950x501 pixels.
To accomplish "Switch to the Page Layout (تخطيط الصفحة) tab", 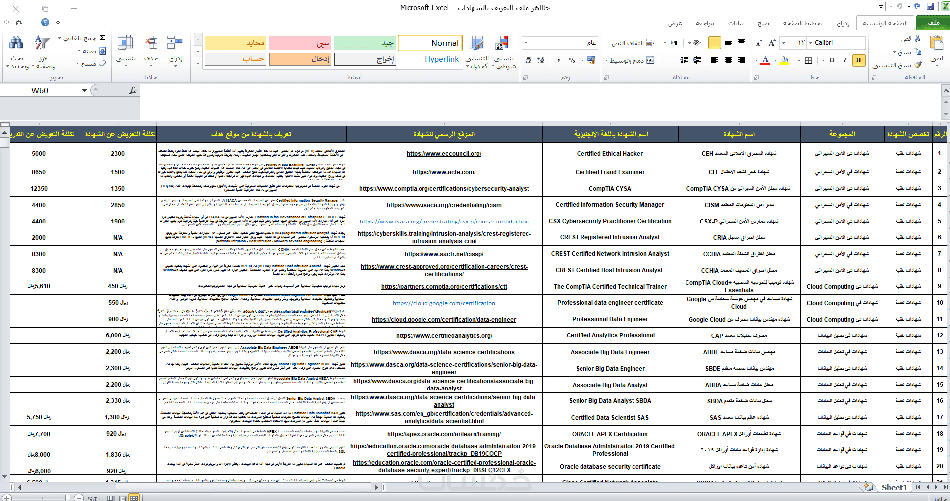I will (802, 23).
